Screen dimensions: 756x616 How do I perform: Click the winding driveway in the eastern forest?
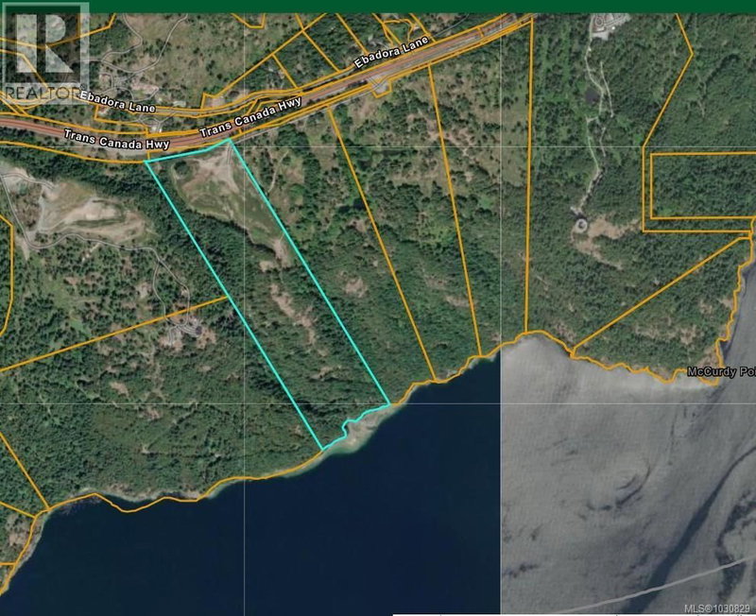[x=593, y=142]
